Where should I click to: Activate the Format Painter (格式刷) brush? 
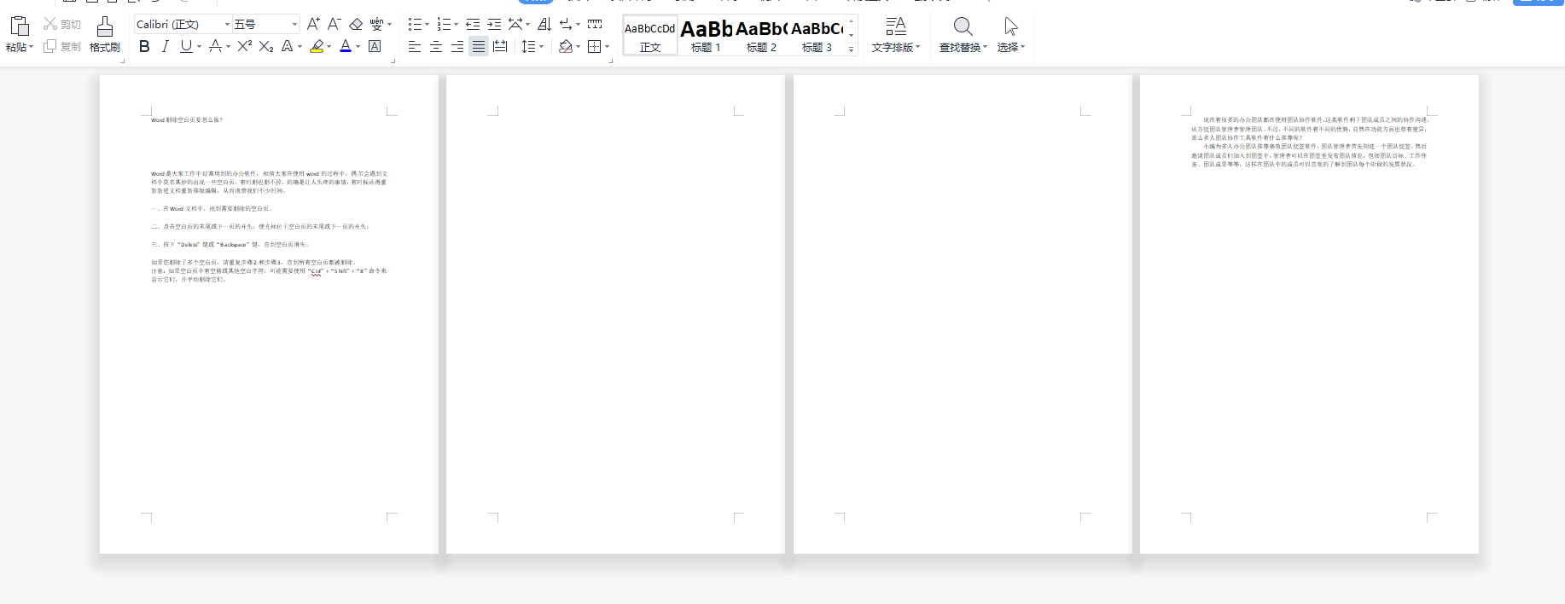[105, 34]
